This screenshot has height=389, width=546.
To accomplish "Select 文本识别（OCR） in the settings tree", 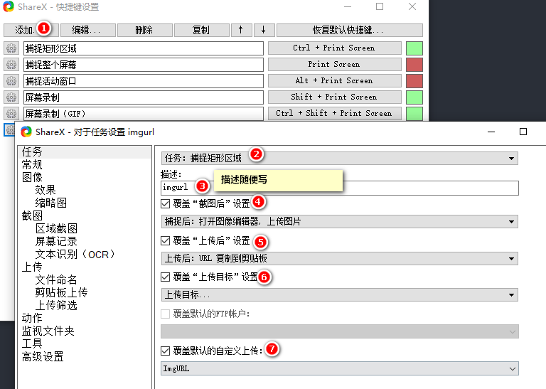I will [x=75, y=254].
